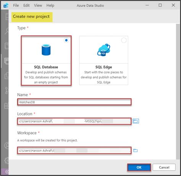Open the View menu
The image size is (181, 176).
38,5
